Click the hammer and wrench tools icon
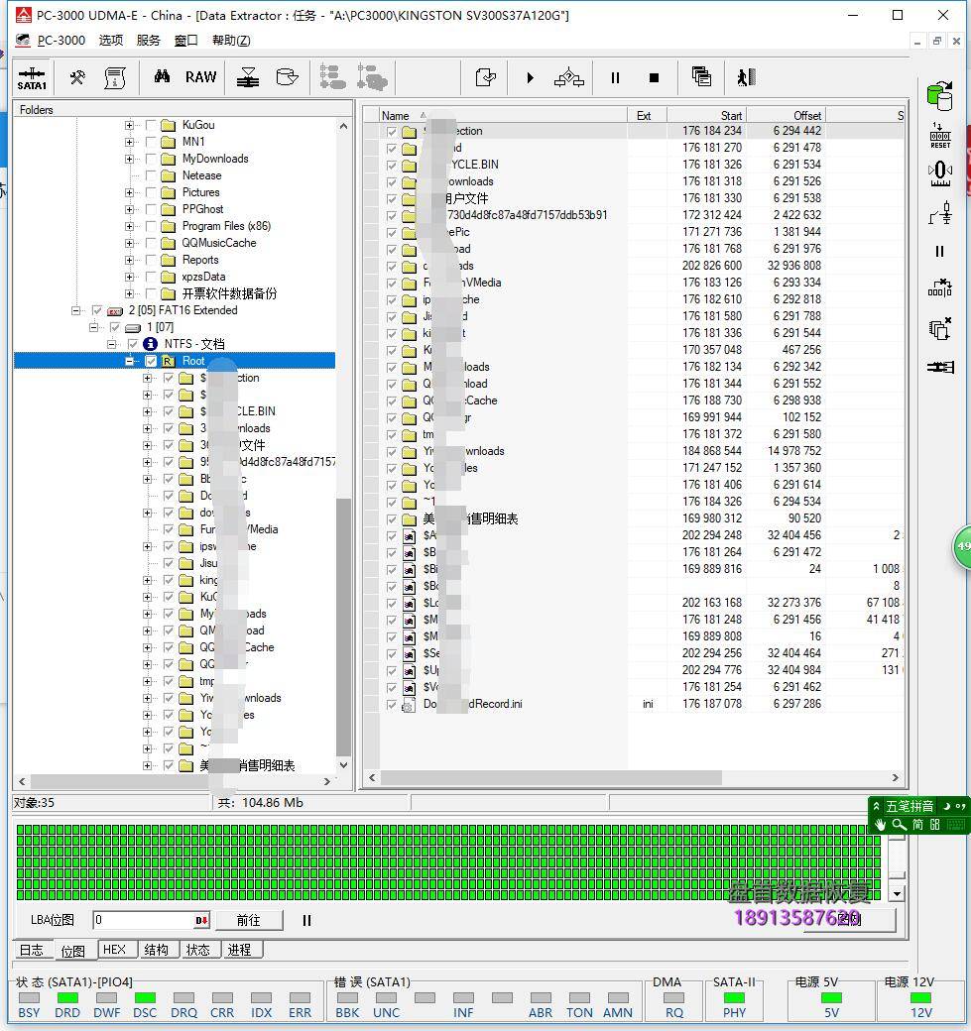This screenshot has height=1031, width=971. 76,77
